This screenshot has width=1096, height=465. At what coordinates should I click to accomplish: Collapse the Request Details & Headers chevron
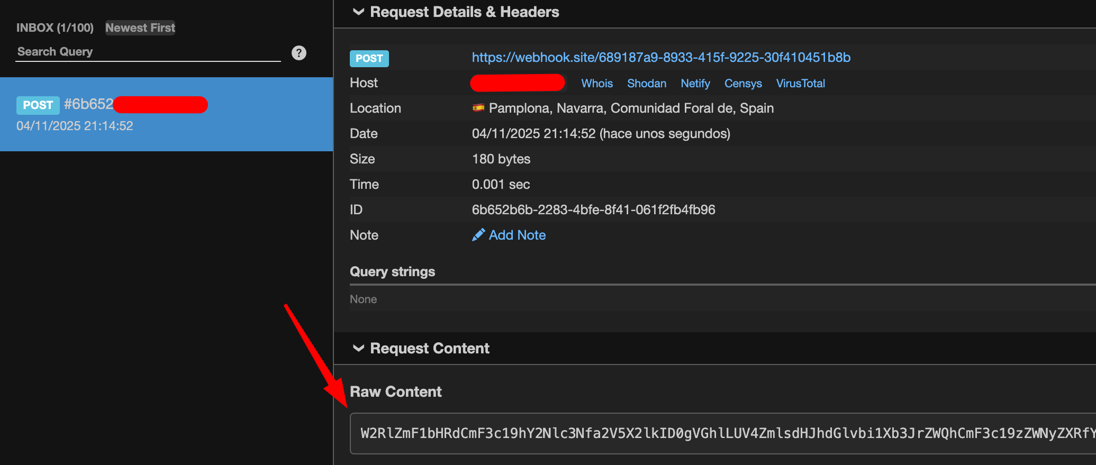click(x=358, y=12)
